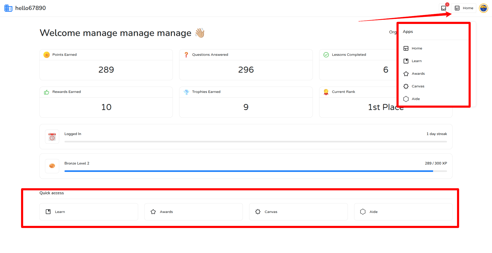Click the Awards star icon in Apps menu
Viewport: 492px width, 253px height.
(406, 74)
